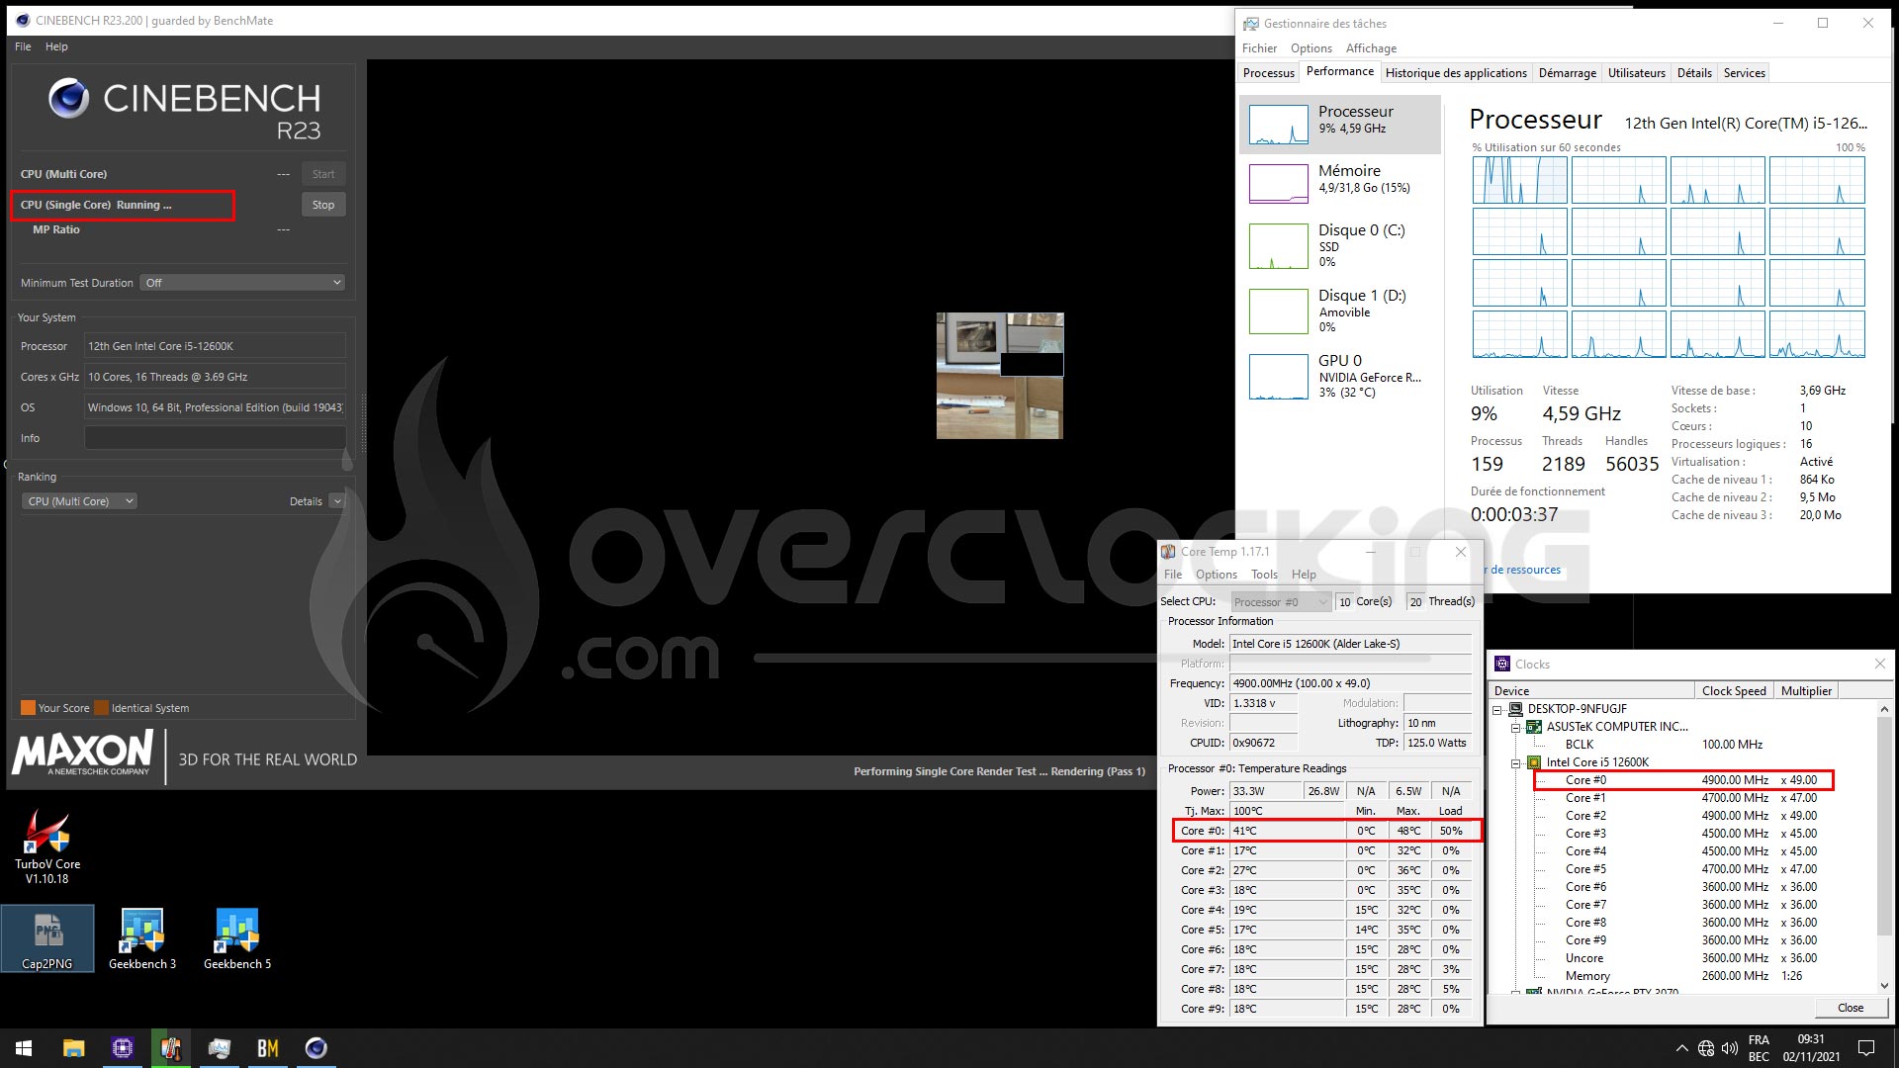
Task: Open the network globe icon in the tray
Action: pyautogui.click(x=1706, y=1048)
